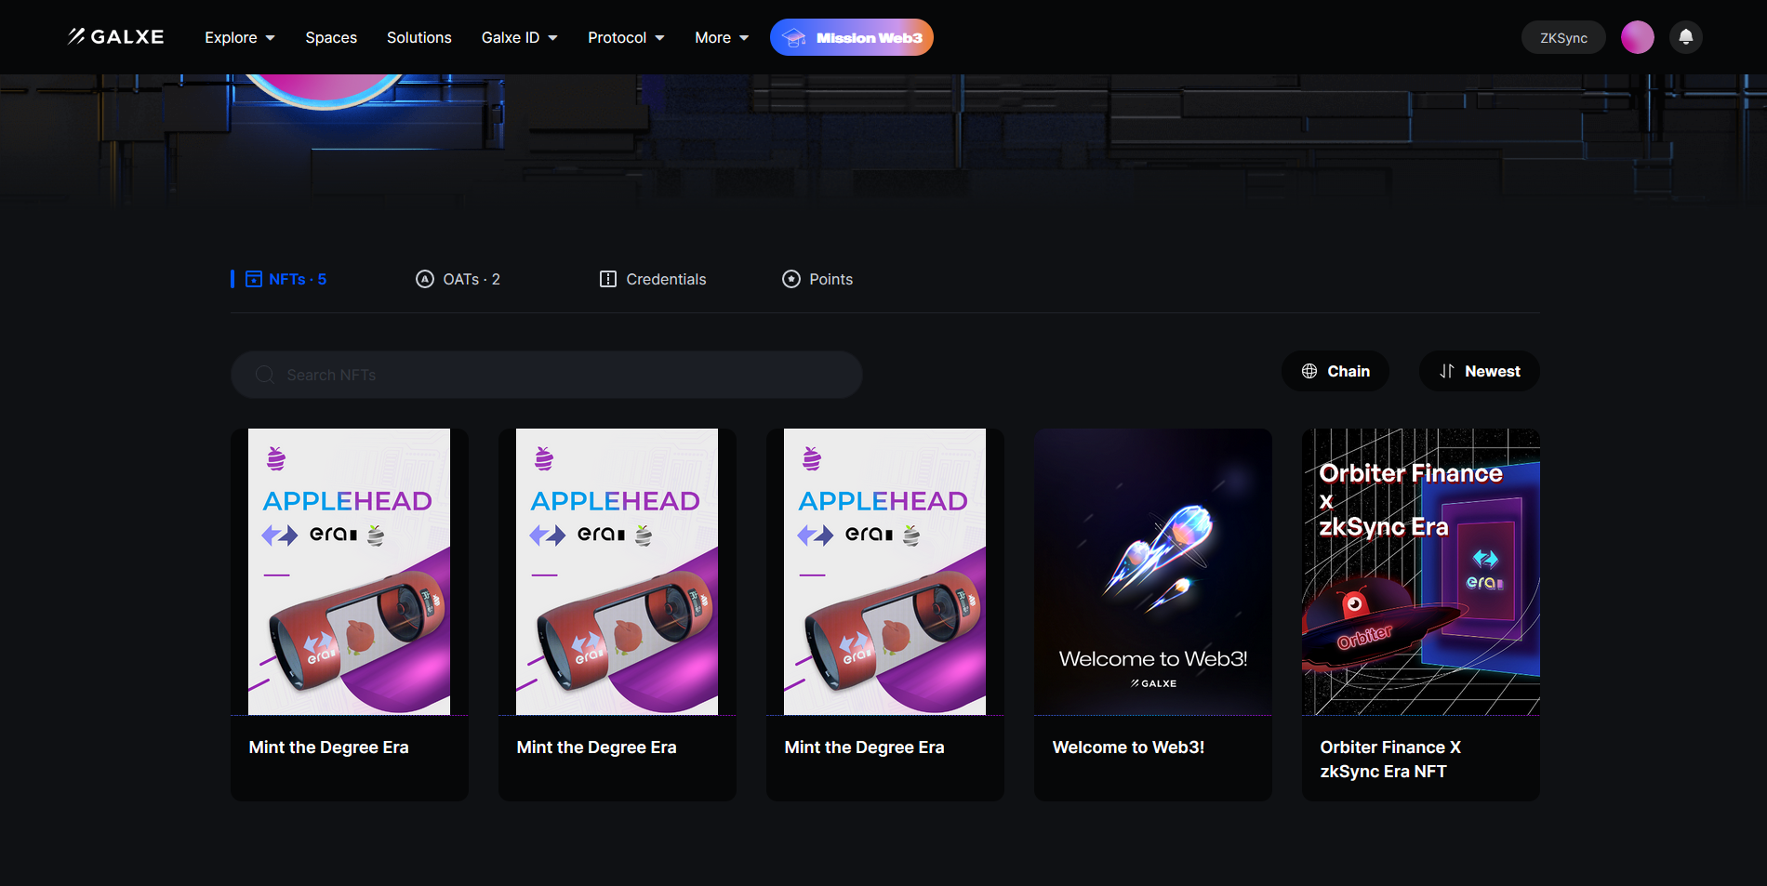Viewport: 1767px width, 886px height.
Task: Click the ZKSync network button
Action: (x=1563, y=38)
